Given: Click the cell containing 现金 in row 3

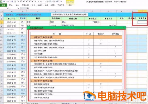Looking at the screenshot, I should (73, 22).
